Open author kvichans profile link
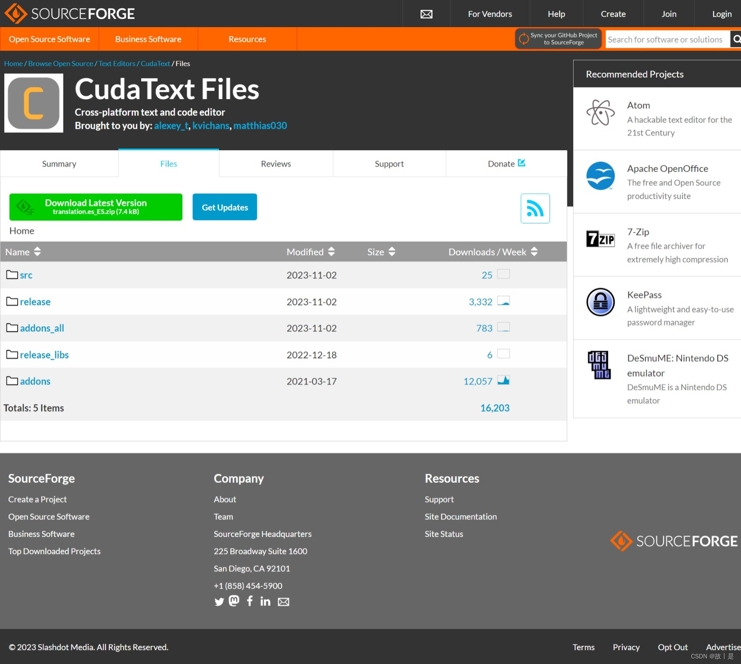Viewport: 741px width, 664px height. [211, 126]
